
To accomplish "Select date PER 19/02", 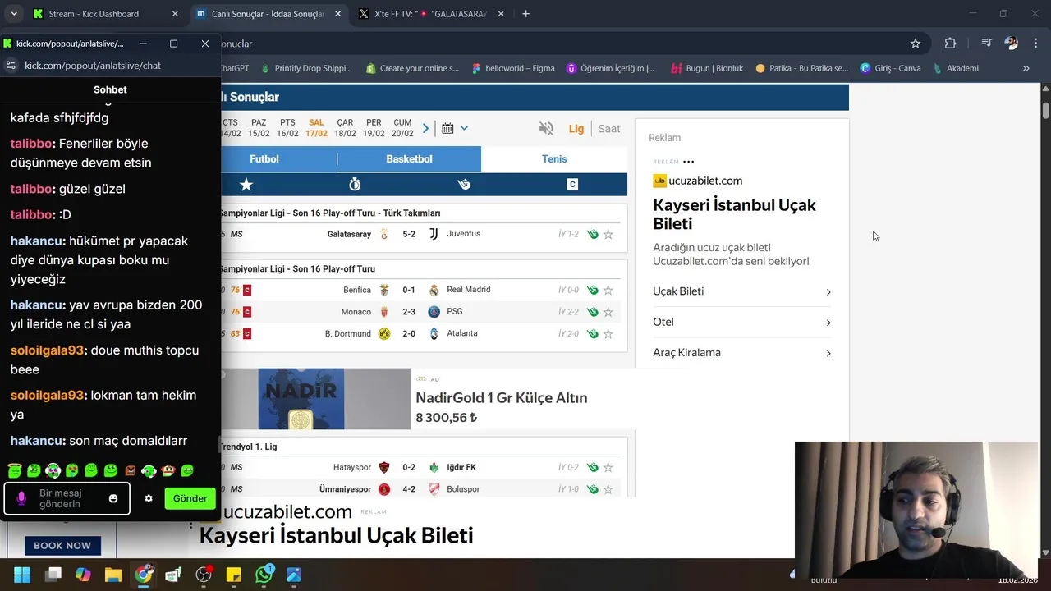I will click(374, 128).
